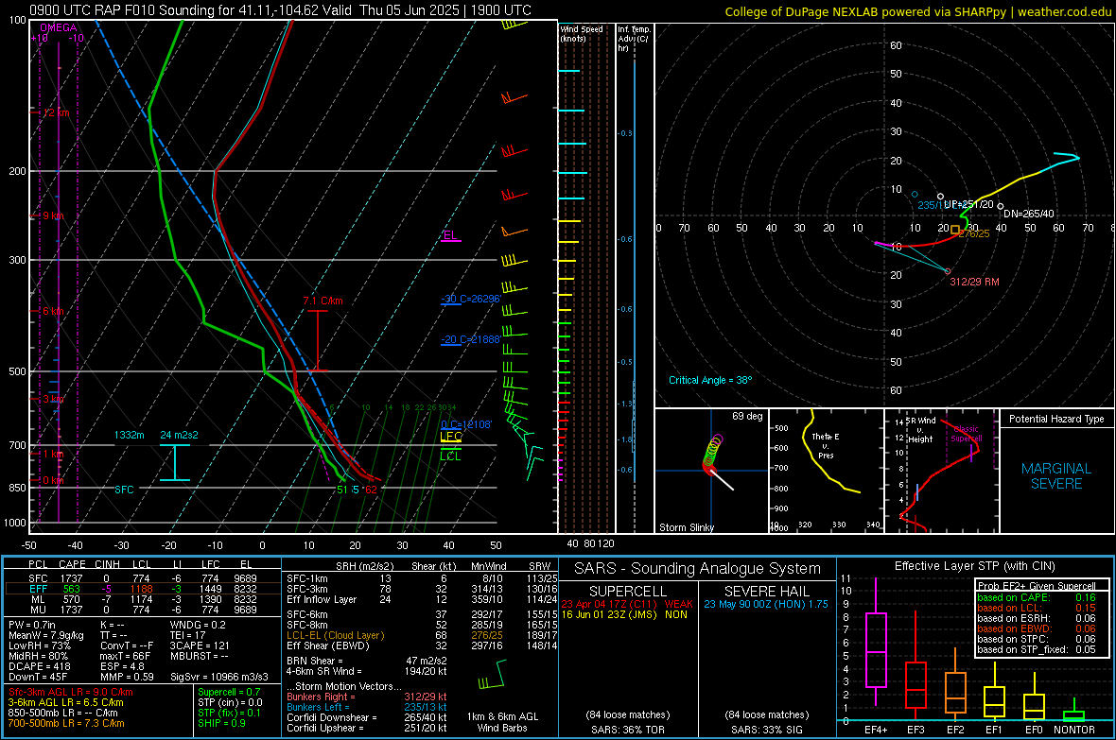
Task: Click the -30 C=26296' height label
Action: [470, 299]
